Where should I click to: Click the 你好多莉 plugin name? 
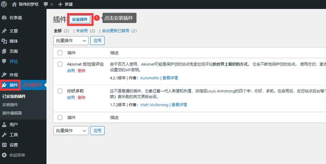[75, 91]
